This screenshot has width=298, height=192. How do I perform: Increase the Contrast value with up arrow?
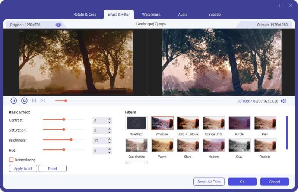tap(109, 119)
